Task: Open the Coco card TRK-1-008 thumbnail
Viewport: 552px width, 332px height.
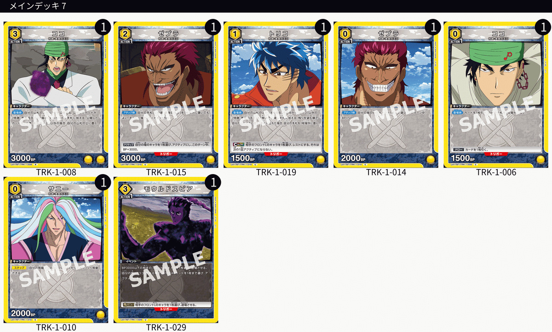Action: click(x=56, y=94)
